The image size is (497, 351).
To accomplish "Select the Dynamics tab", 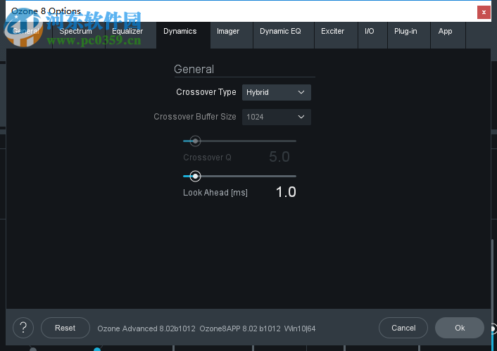I will 183,35.
